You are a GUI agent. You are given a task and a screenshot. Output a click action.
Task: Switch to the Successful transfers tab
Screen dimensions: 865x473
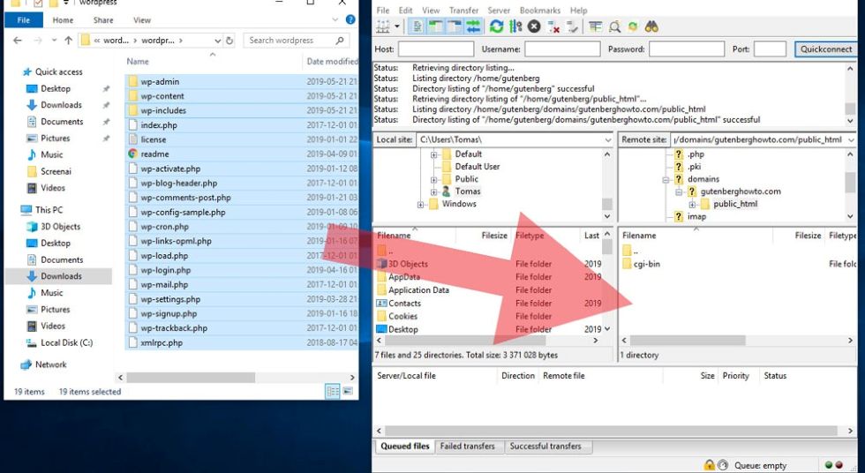click(545, 446)
